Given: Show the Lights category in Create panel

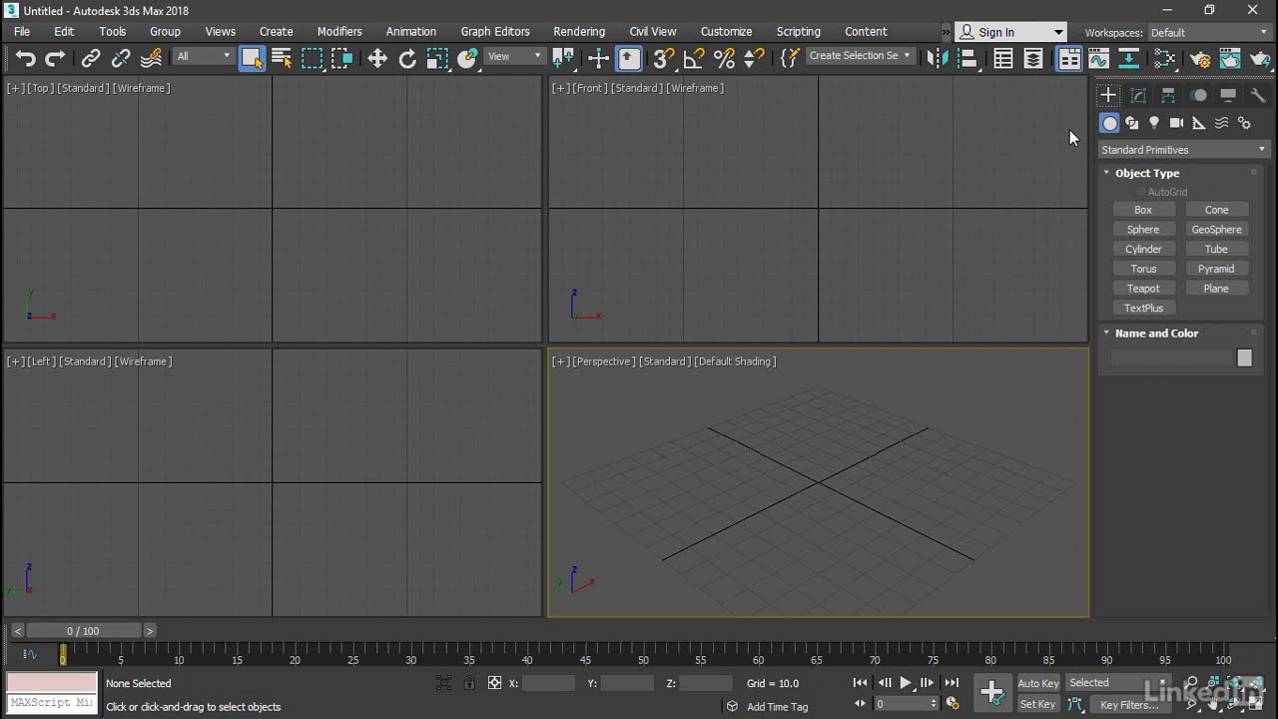Looking at the screenshot, I should point(1154,123).
